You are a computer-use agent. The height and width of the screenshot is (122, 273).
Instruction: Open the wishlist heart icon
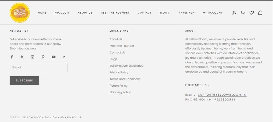tap(251, 12)
